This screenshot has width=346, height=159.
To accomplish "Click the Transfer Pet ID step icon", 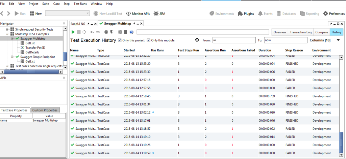I will (x=22, y=48).
